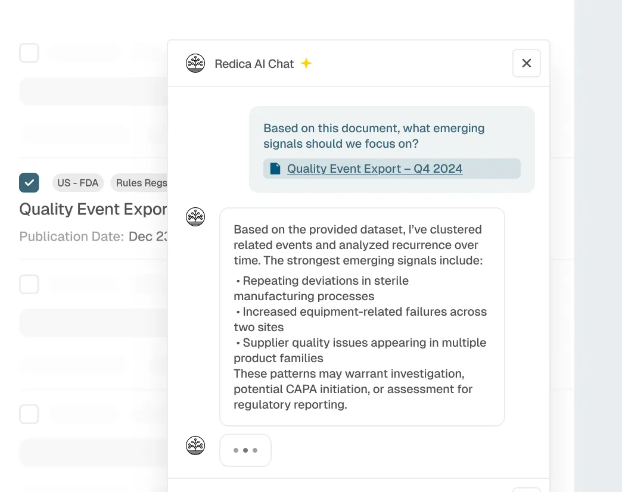The image size is (622, 492).
Task: Click the Redica logo icon in the chat header
Action: [195, 63]
